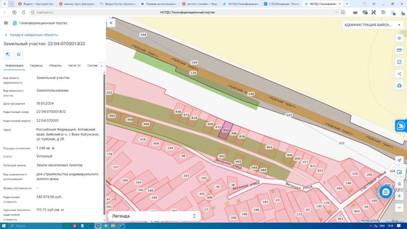
Task: Add land plot to favorites with star icon
Action: point(18,54)
